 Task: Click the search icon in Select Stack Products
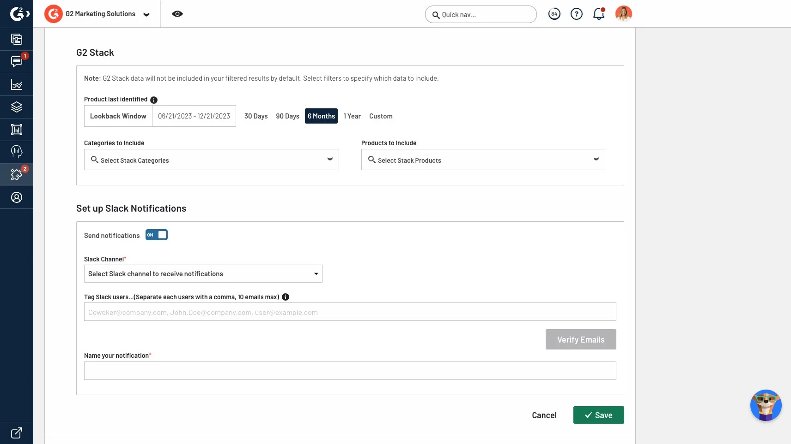pyautogui.click(x=372, y=160)
